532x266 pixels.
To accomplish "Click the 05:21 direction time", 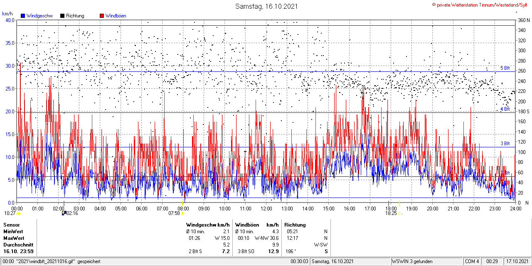I will 292,232.
